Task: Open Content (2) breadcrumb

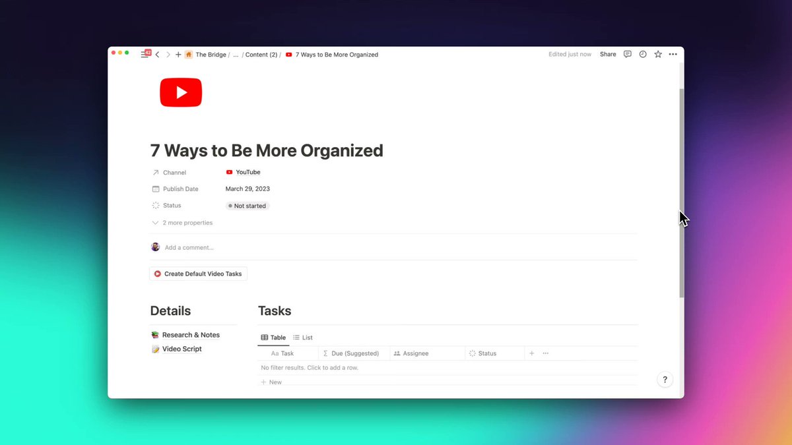Action: tap(261, 55)
